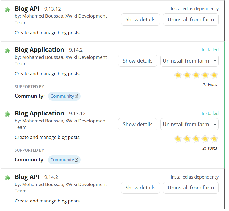Uninstall Blog API 9.14.2 from farm

(x=191, y=188)
